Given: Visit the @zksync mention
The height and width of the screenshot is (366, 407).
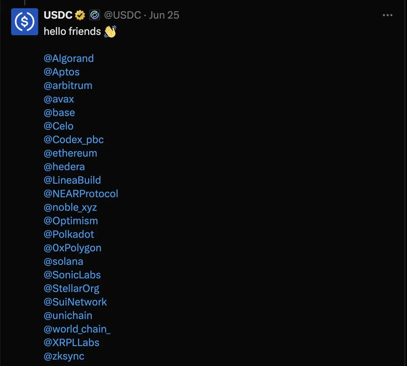Looking at the screenshot, I should (x=64, y=356).
